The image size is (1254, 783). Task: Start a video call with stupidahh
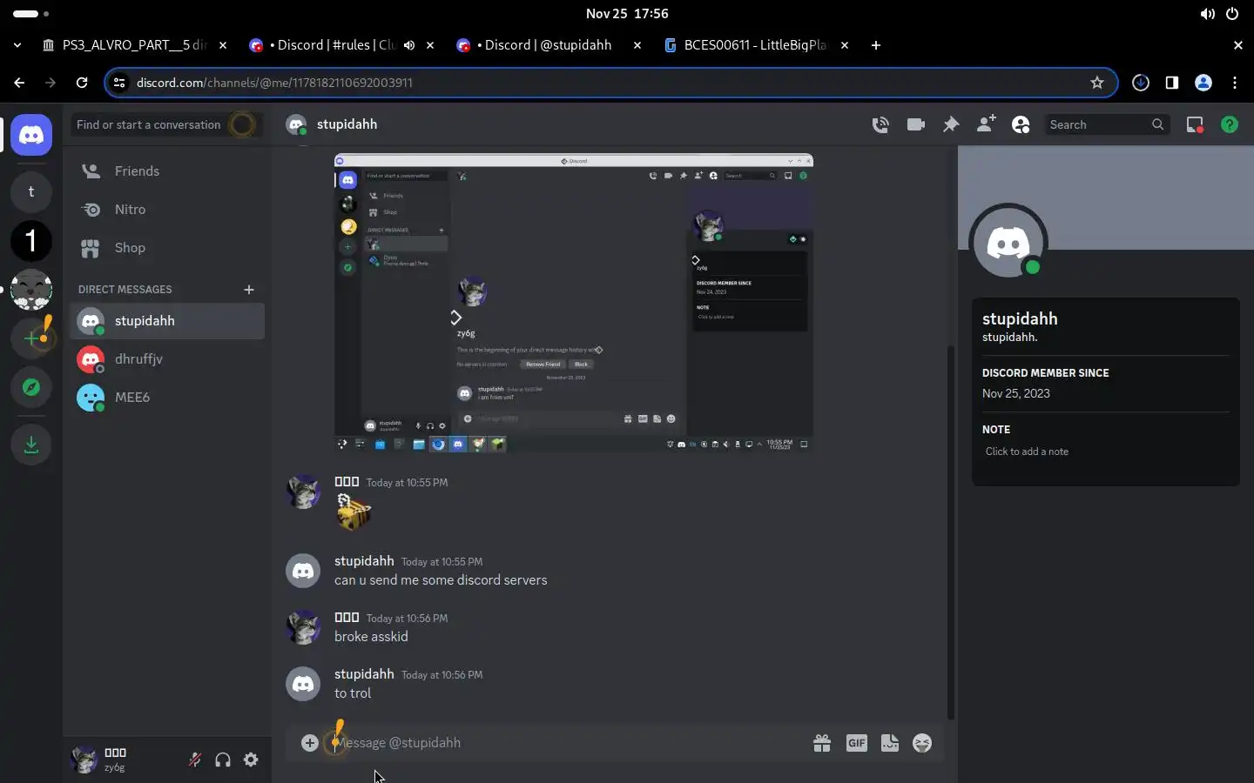click(915, 124)
